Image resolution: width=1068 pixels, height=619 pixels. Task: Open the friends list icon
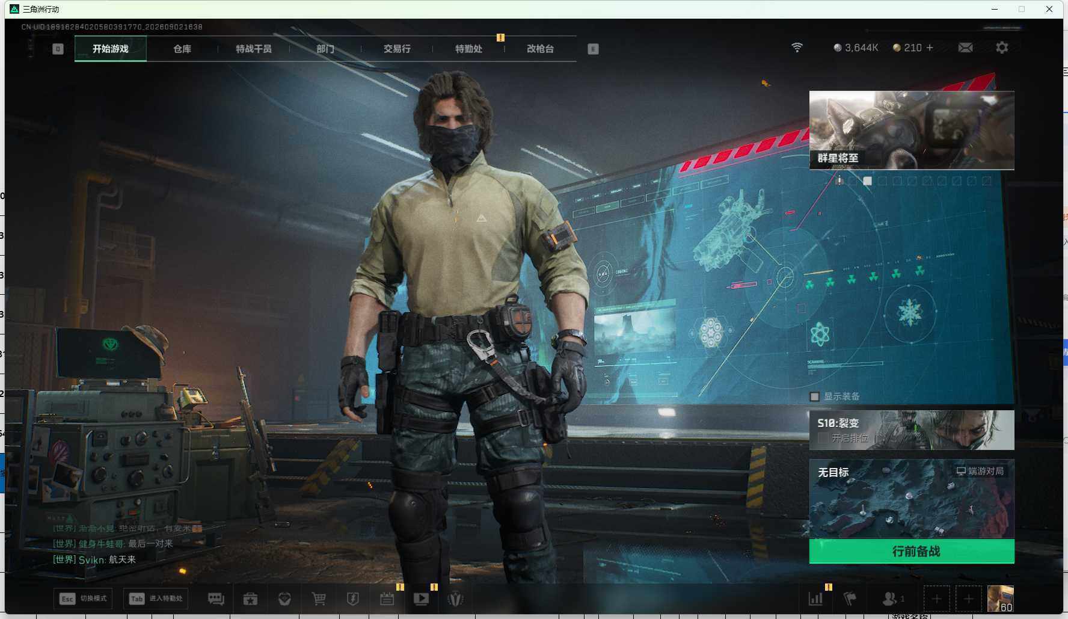[892, 599]
